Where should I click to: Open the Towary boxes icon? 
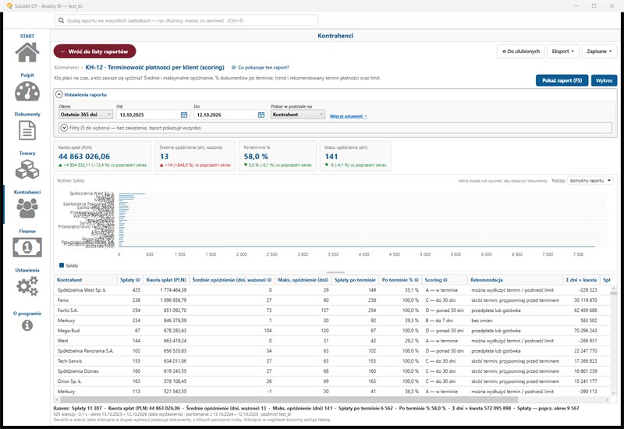point(27,169)
